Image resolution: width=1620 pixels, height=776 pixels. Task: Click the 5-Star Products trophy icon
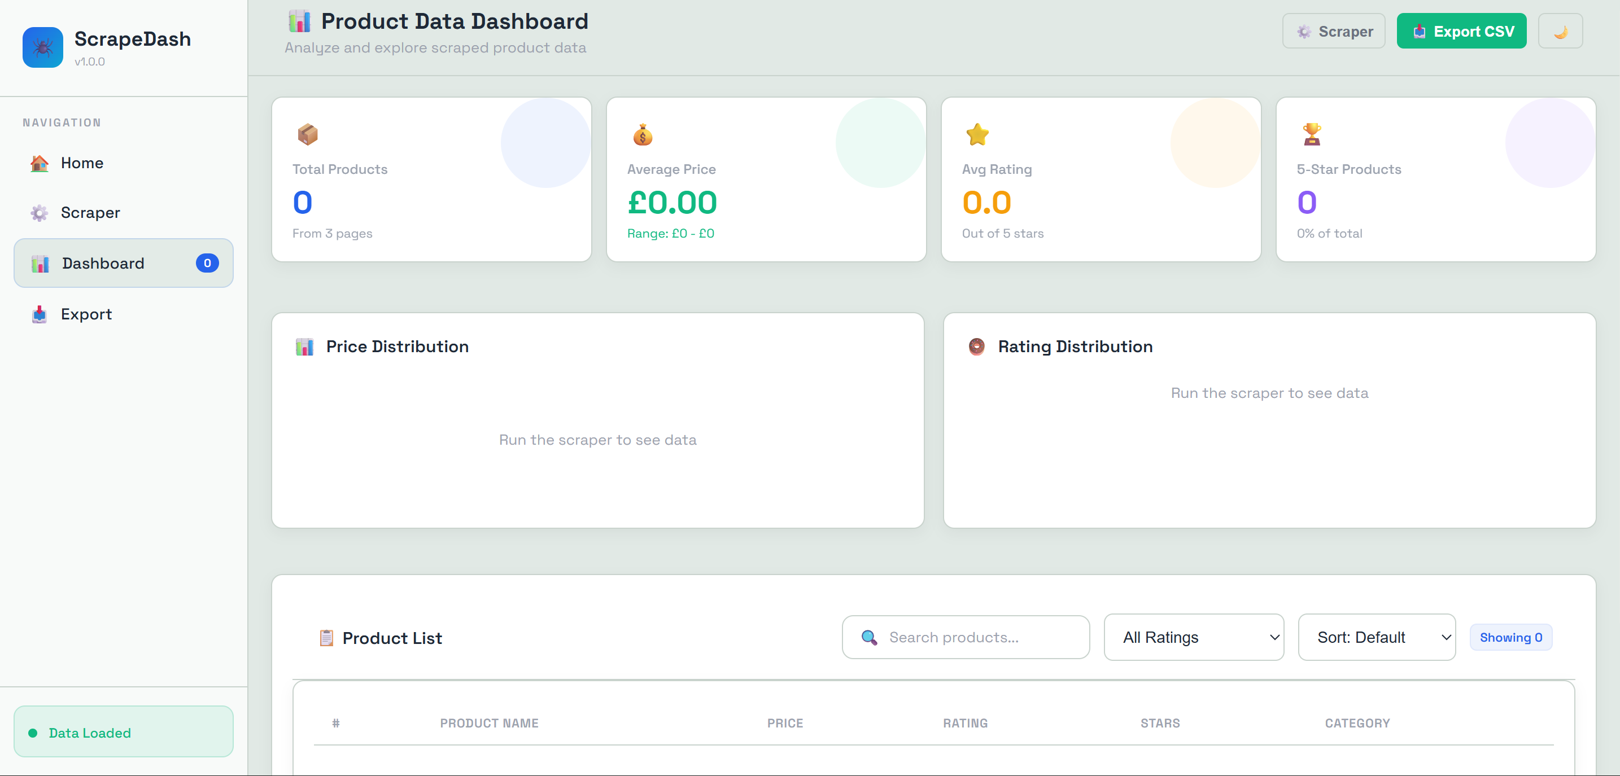click(x=1312, y=134)
